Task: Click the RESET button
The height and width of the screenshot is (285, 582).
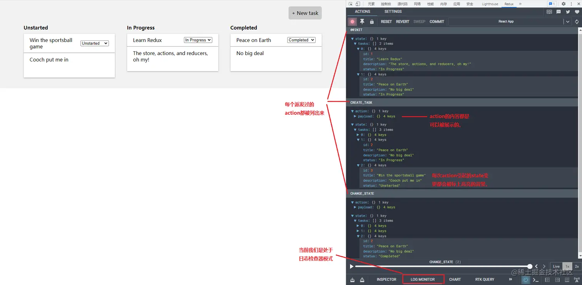Action: click(386, 22)
